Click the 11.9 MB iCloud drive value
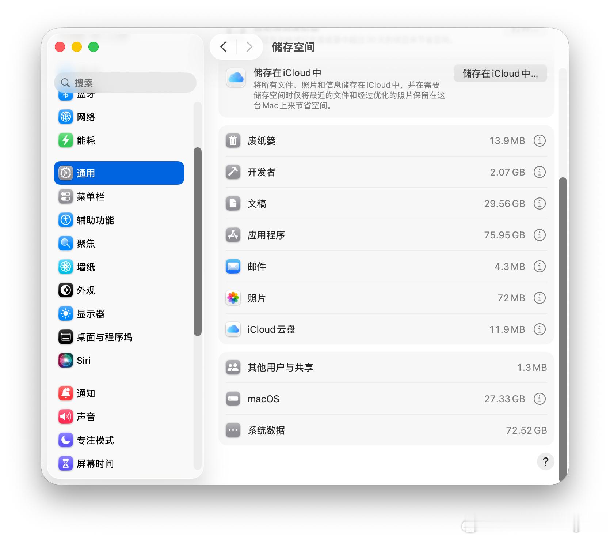 [507, 329]
